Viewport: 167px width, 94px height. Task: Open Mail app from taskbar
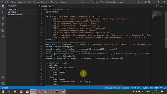click(x=27, y=92)
